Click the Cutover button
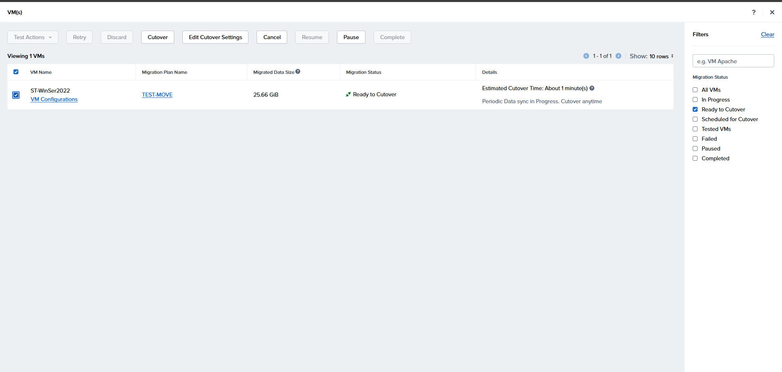Viewport: 782px width, 372px height. (x=157, y=37)
